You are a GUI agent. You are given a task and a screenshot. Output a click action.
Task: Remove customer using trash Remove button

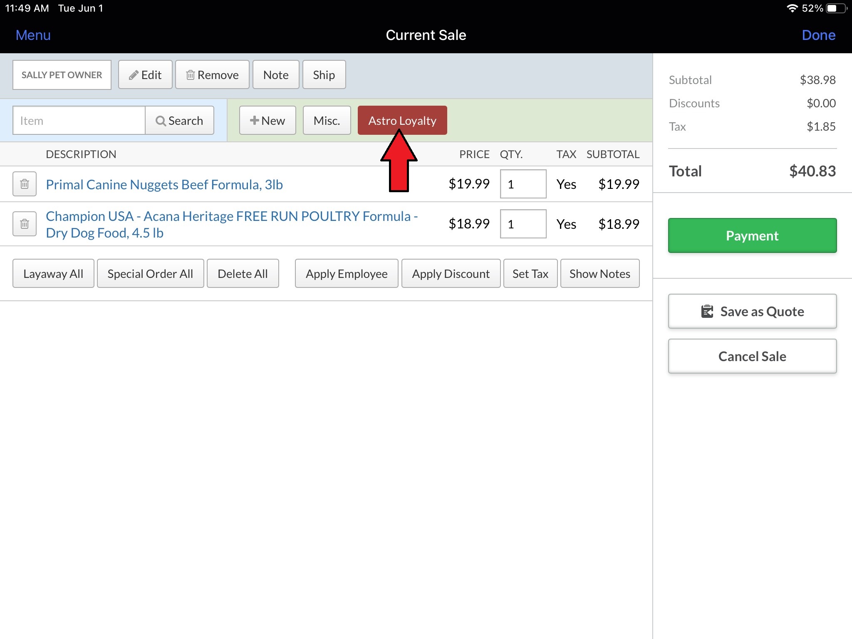(x=212, y=75)
